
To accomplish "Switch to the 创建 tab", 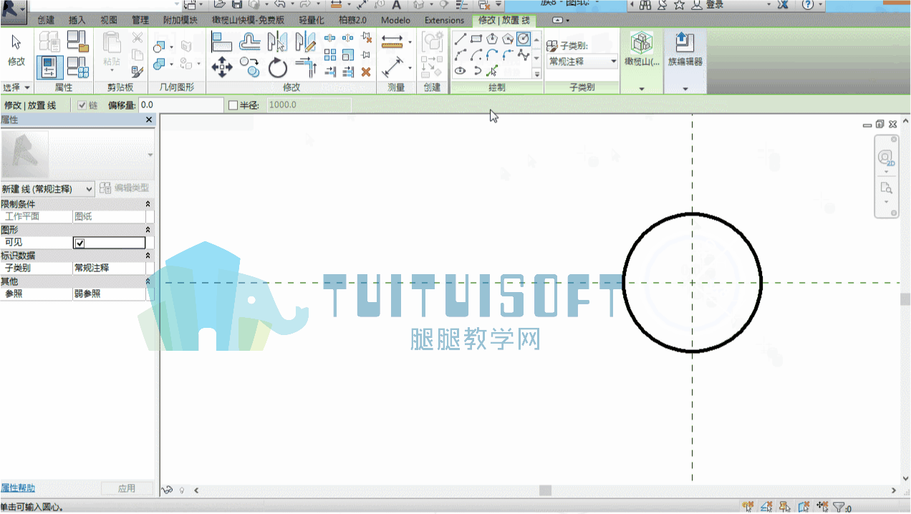I will click(46, 20).
